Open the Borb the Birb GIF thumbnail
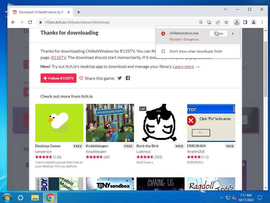 point(161,123)
